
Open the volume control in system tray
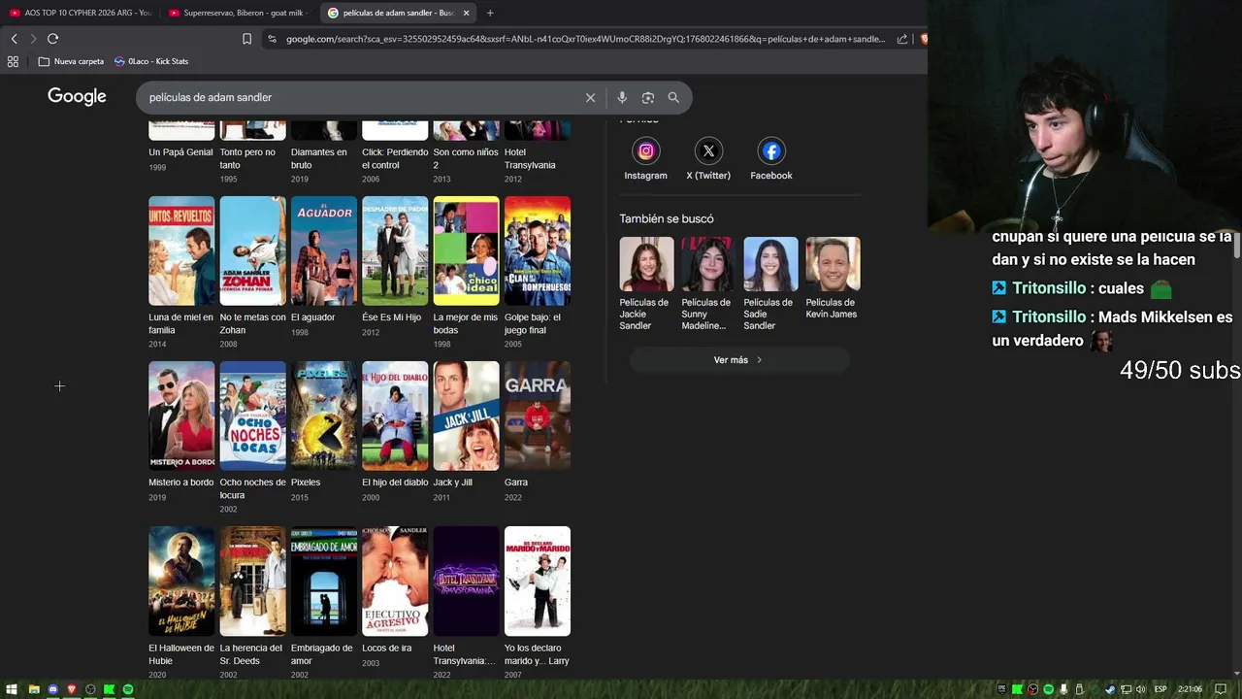point(1140,689)
